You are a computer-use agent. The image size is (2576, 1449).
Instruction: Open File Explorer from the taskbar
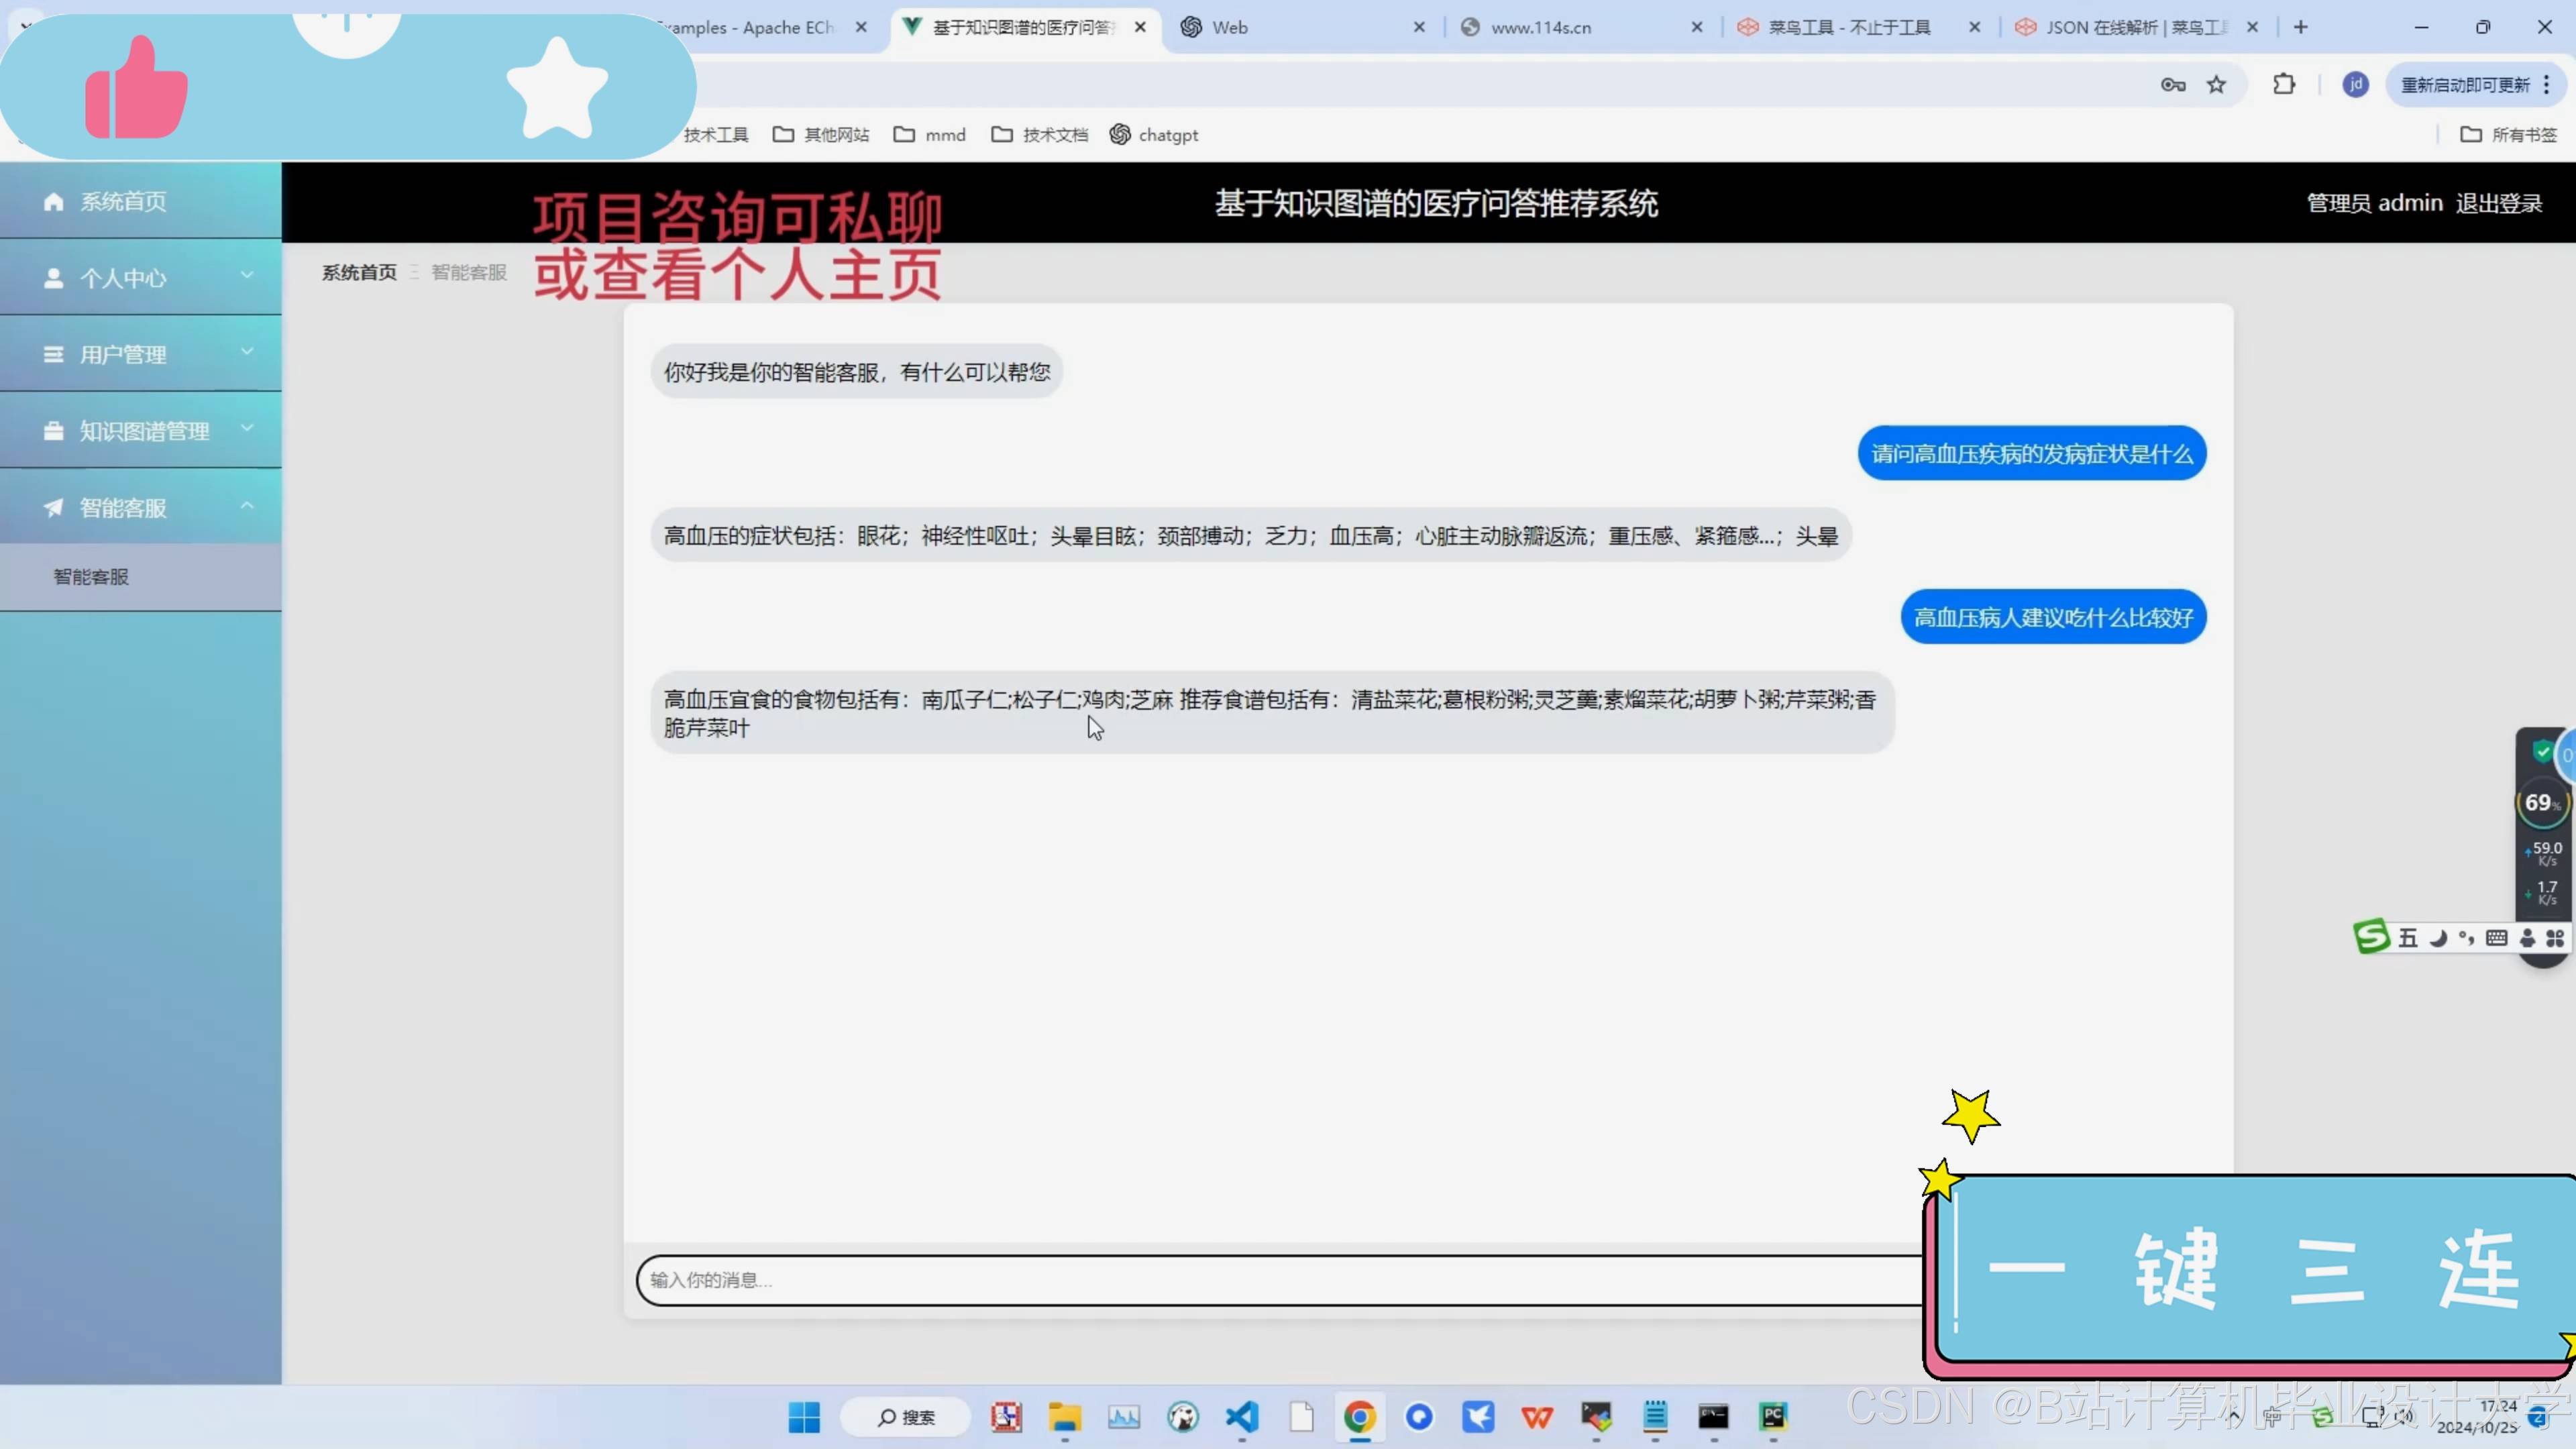click(1065, 1417)
